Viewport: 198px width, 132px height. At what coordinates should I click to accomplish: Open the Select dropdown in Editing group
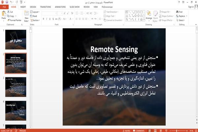click(x=181, y=20)
